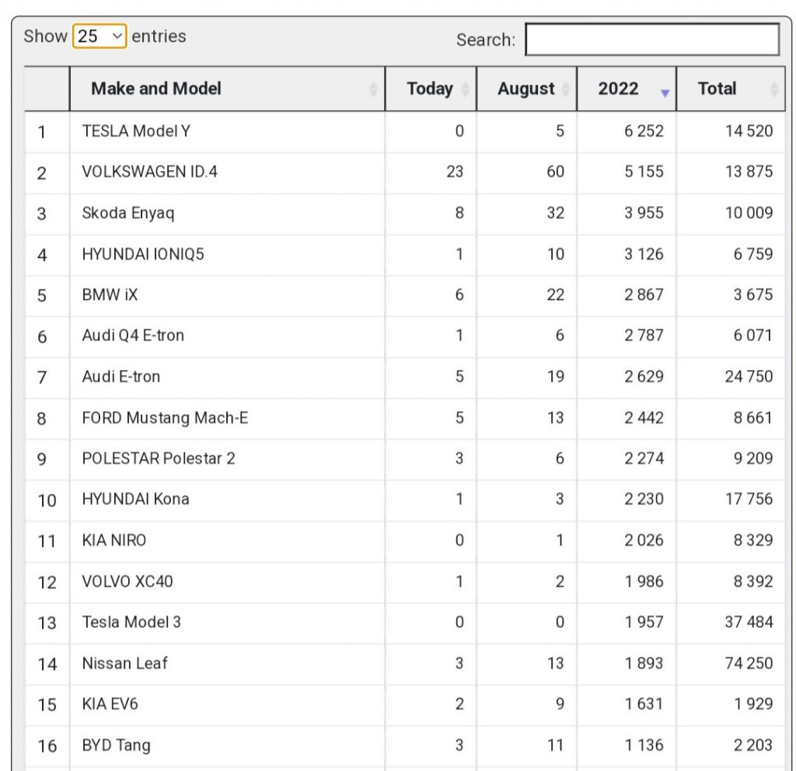Click the Skoda Enyaq entry
Screen dimensions: 796x771
coord(128,213)
